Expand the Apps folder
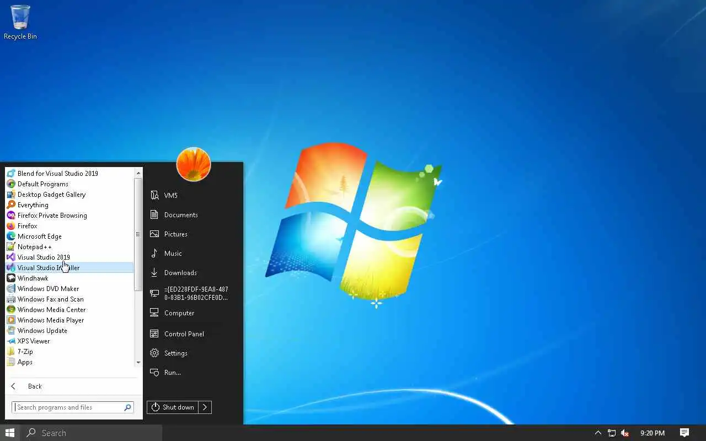706x441 pixels. point(69,362)
